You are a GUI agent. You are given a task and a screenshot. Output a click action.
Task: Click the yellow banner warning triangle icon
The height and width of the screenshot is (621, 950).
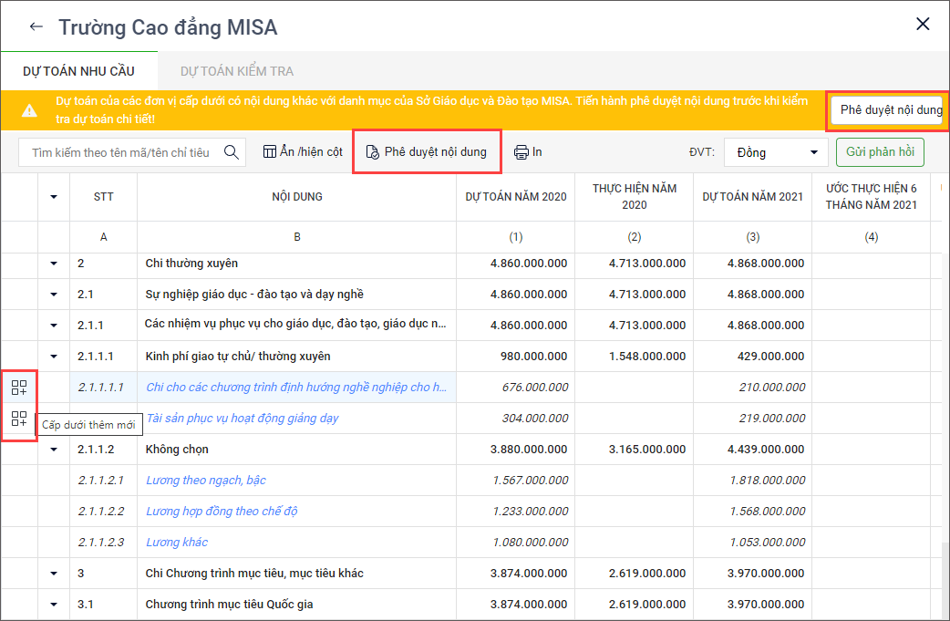pos(29,110)
